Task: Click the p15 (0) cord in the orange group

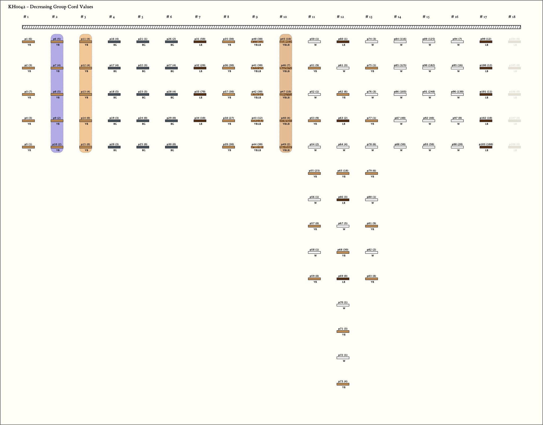Action: pos(85,147)
